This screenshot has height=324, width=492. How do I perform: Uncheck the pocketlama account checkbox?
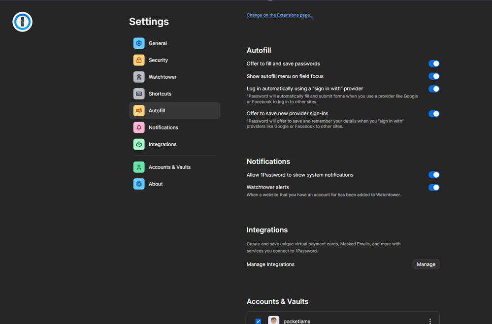258,322
